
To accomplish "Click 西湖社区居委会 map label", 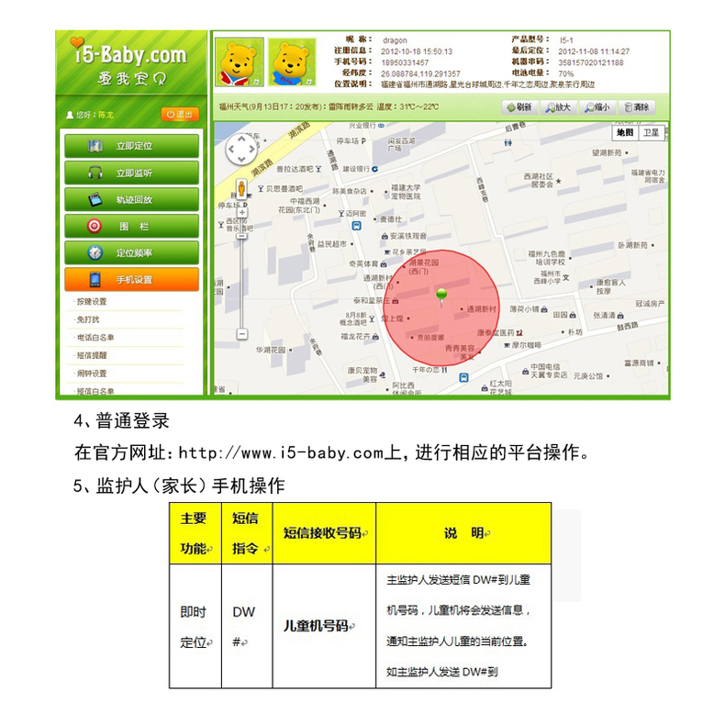I will 538,180.
